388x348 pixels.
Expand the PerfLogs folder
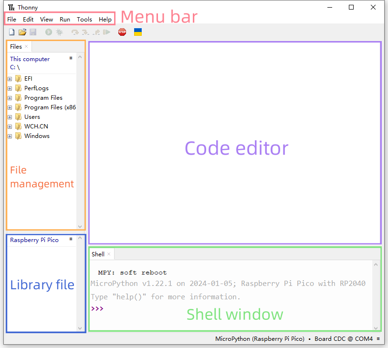[x=10, y=88]
